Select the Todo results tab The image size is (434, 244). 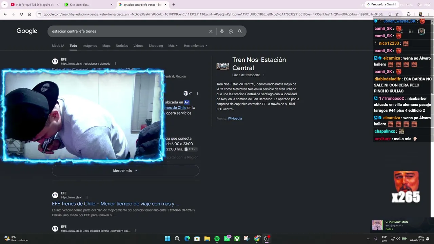(x=73, y=46)
